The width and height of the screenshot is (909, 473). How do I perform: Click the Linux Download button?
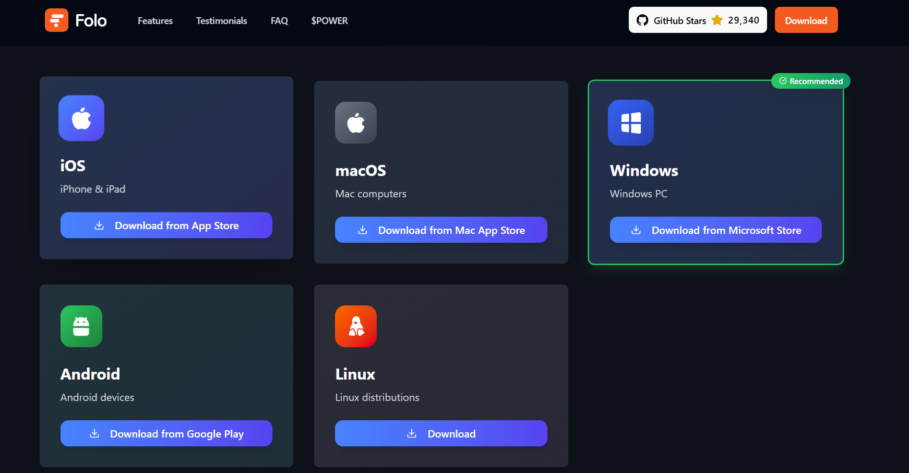pos(441,433)
